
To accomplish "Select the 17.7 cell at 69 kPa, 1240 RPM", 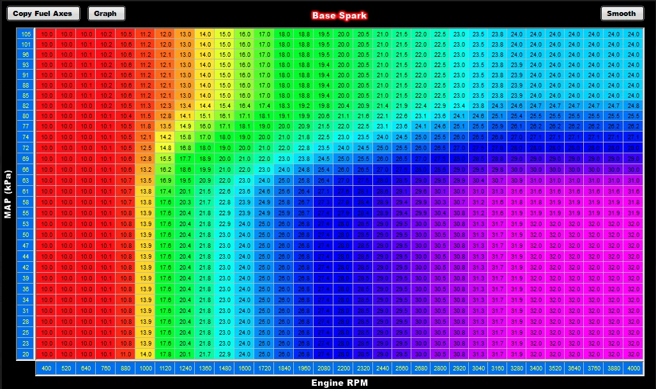I will tap(185, 158).
